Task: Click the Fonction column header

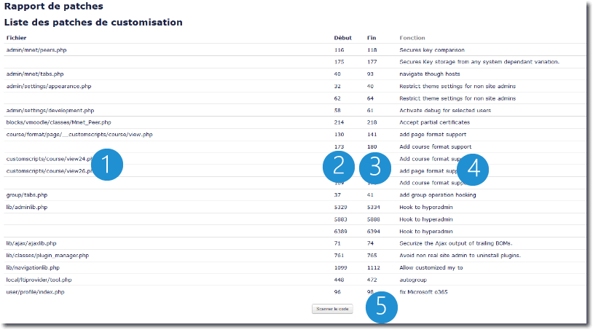Action: tap(412, 38)
